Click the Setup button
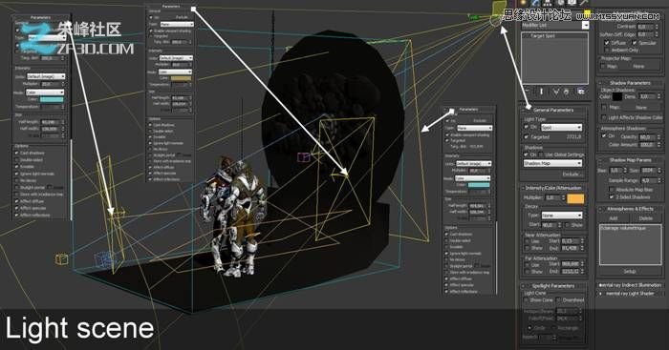669x350 pixels. [x=630, y=271]
